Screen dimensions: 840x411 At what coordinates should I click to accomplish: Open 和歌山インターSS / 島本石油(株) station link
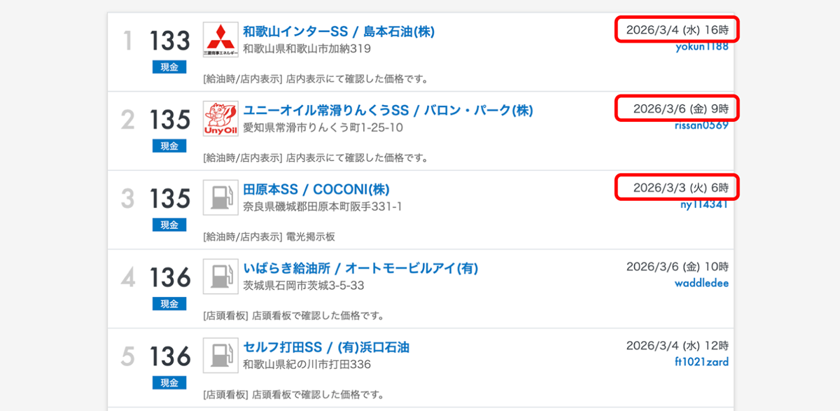coord(339,32)
